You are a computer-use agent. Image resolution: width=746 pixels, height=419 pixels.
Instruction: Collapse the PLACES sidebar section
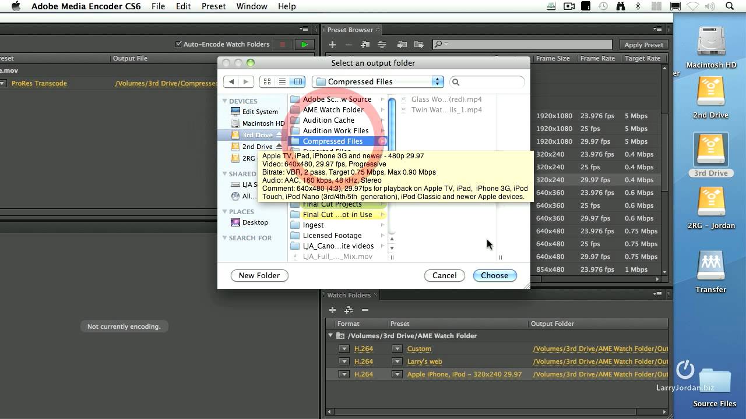pos(225,212)
